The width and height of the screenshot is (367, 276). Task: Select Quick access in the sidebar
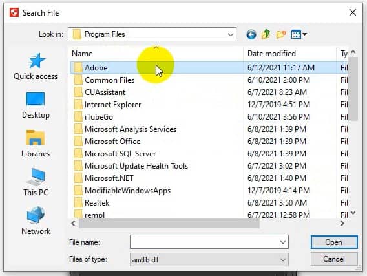point(36,66)
